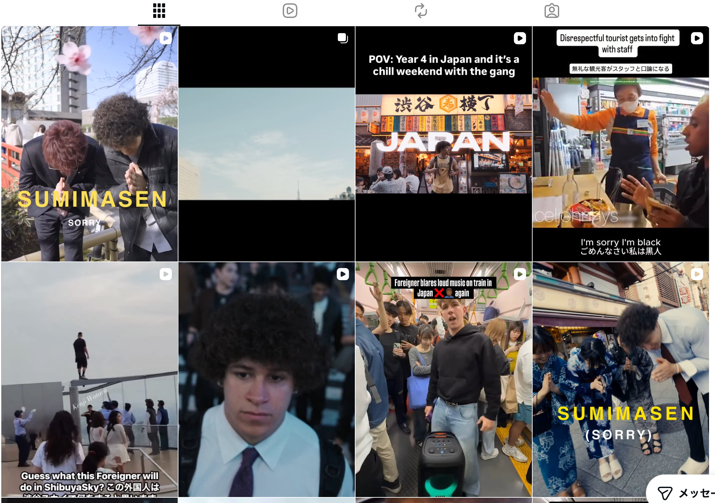Open the tagged photos tab
The height and width of the screenshot is (503, 715).
[552, 11]
